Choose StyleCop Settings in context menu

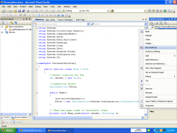click(x=158, y=52)
